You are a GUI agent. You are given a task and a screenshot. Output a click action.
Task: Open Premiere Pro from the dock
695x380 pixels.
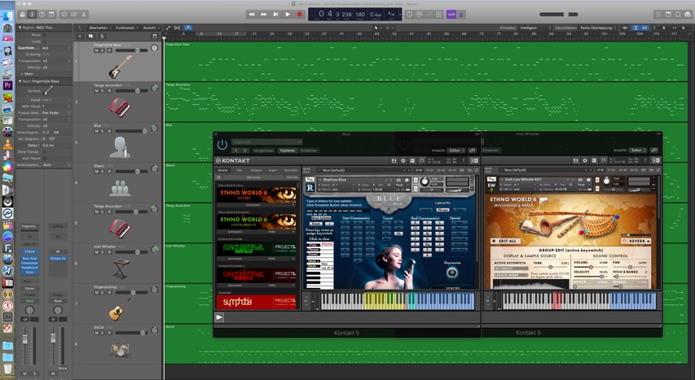[x=7, y=85]
